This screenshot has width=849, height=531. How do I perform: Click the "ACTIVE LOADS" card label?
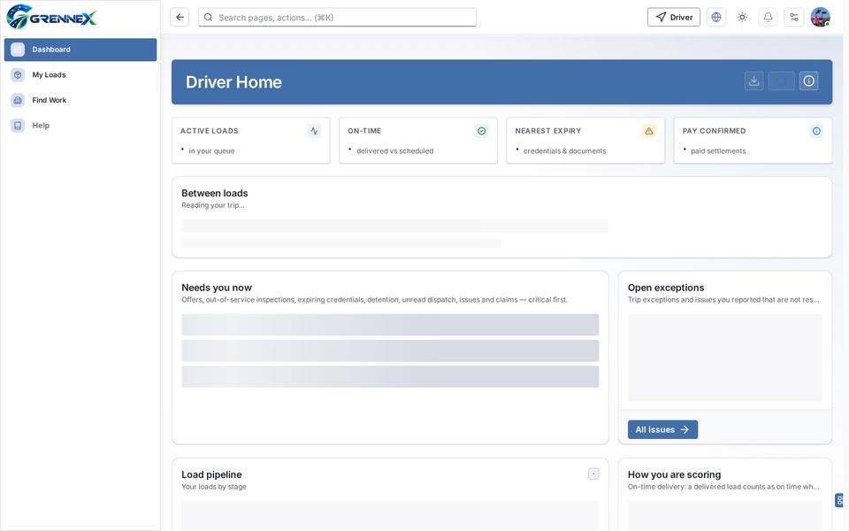point(210,131)
